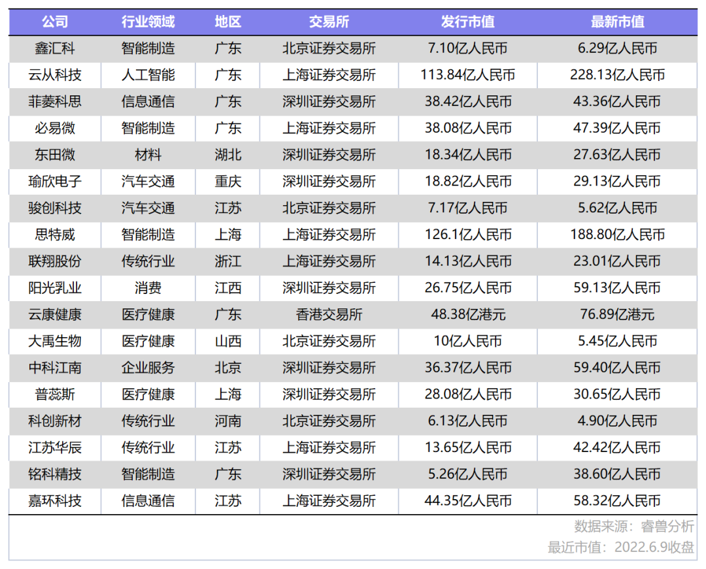Select the 大禹生物 company cell

55,341
